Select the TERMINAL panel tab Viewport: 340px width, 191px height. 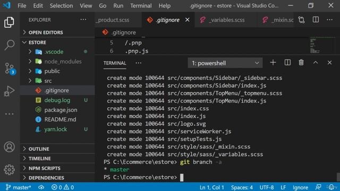coord(115,63)
